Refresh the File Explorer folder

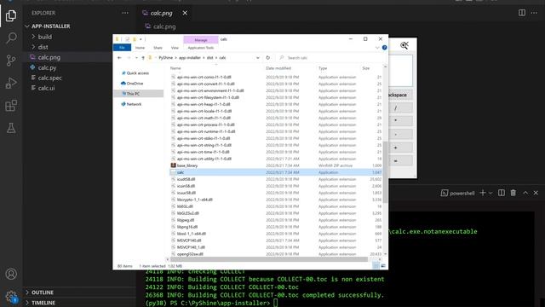pos(267,58)
